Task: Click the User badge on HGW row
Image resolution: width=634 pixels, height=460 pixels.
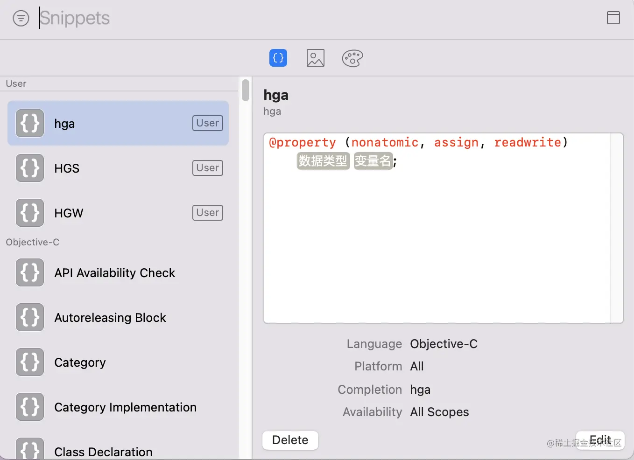Action: coord(208,213)
